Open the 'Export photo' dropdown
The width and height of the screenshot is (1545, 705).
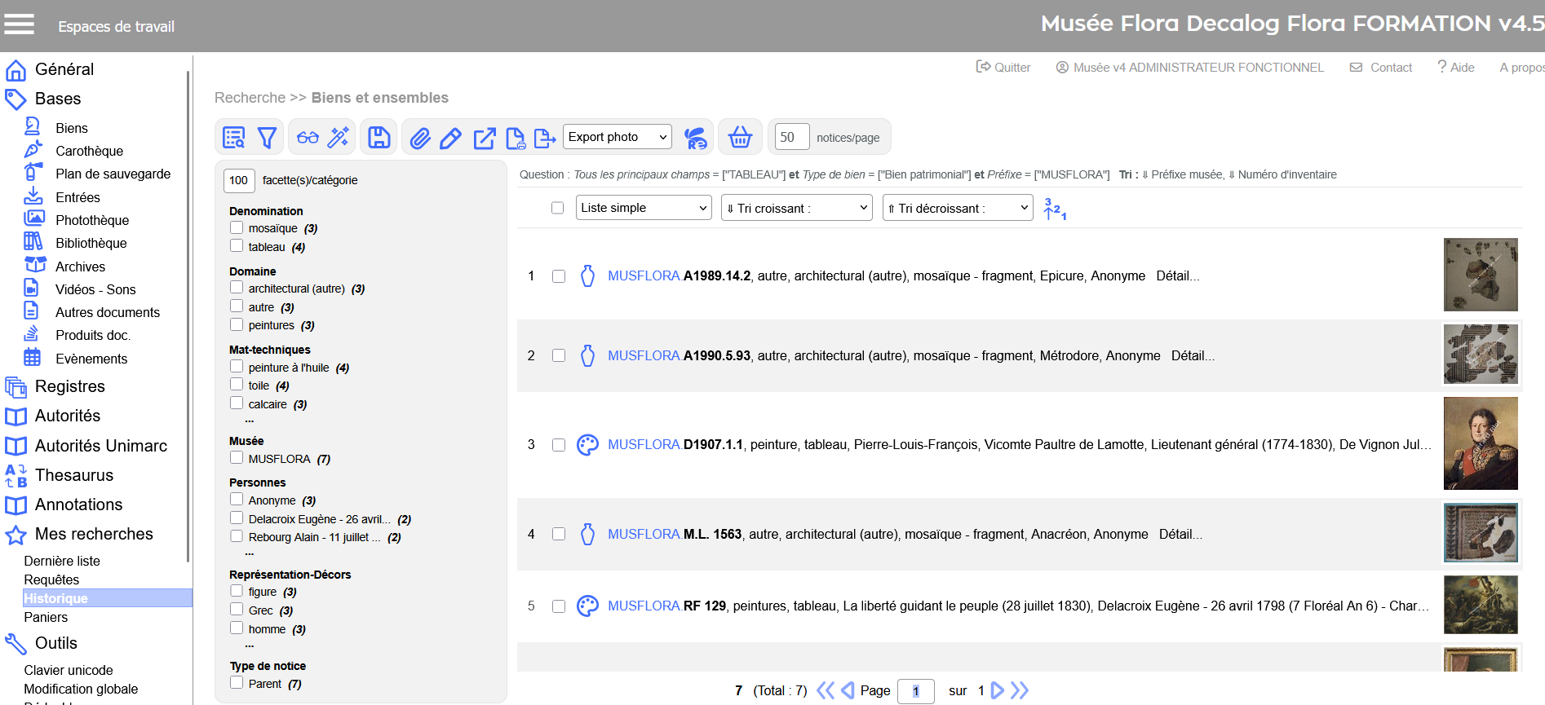click(618, 137)
